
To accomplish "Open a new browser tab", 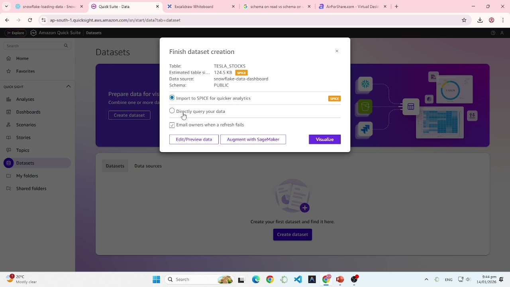I will coord(396,7).
